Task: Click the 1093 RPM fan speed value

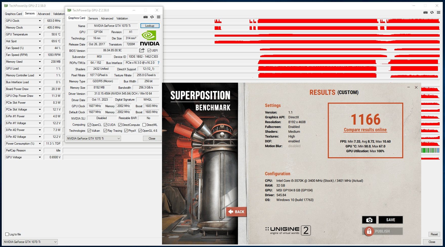Action: (x=52, y=55)
